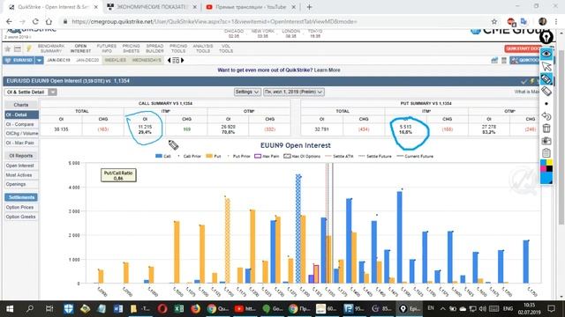The height and width of the screenshot is (317, 565).
Task: Click the black lightbulb Epic Pen icon
Action: click(x=546, y=37)
